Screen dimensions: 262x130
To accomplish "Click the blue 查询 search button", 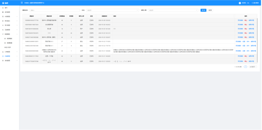I will tap(203, 10).
